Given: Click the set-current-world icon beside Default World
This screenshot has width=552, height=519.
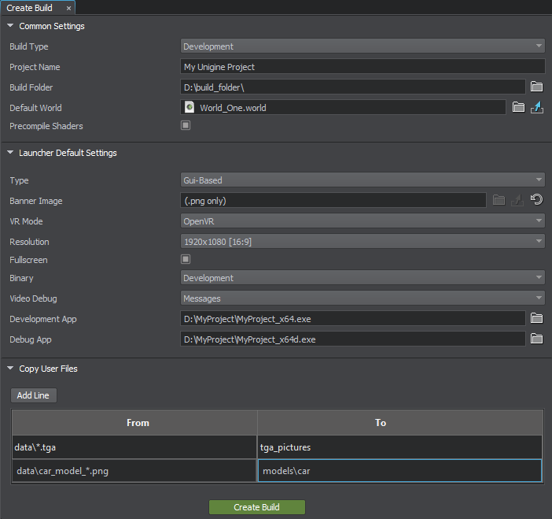Looking at the screenshot, I should (x=537, y=108).
